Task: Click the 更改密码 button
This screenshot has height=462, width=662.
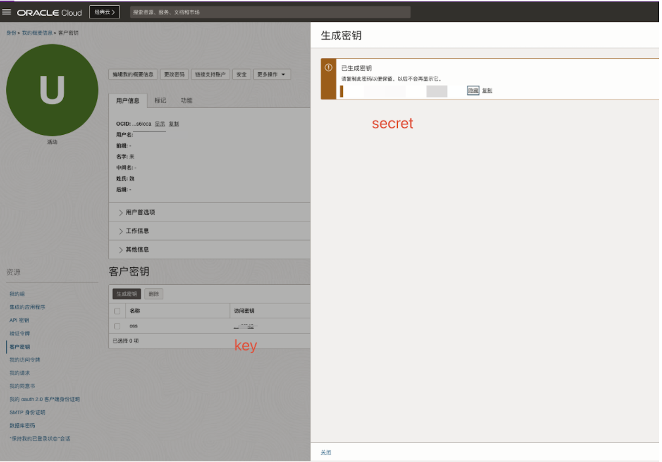Action: point(174,74)
